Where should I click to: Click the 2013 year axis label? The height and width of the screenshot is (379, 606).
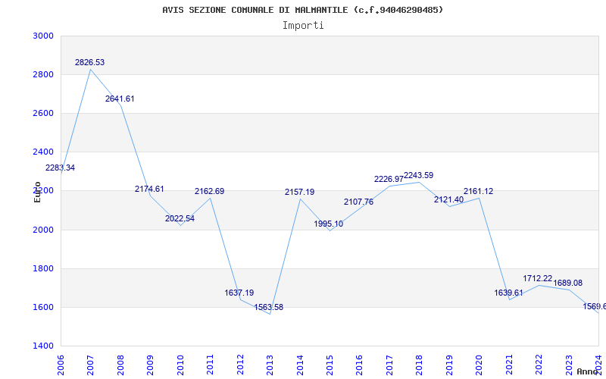[270, 365]
